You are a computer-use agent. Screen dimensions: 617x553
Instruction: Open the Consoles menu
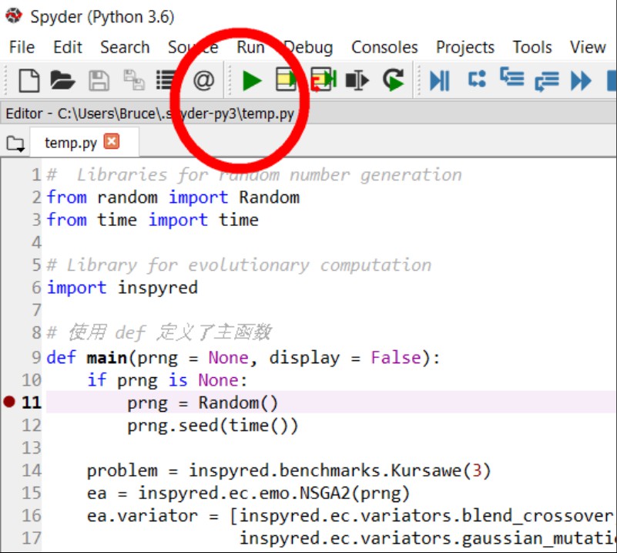384,47
